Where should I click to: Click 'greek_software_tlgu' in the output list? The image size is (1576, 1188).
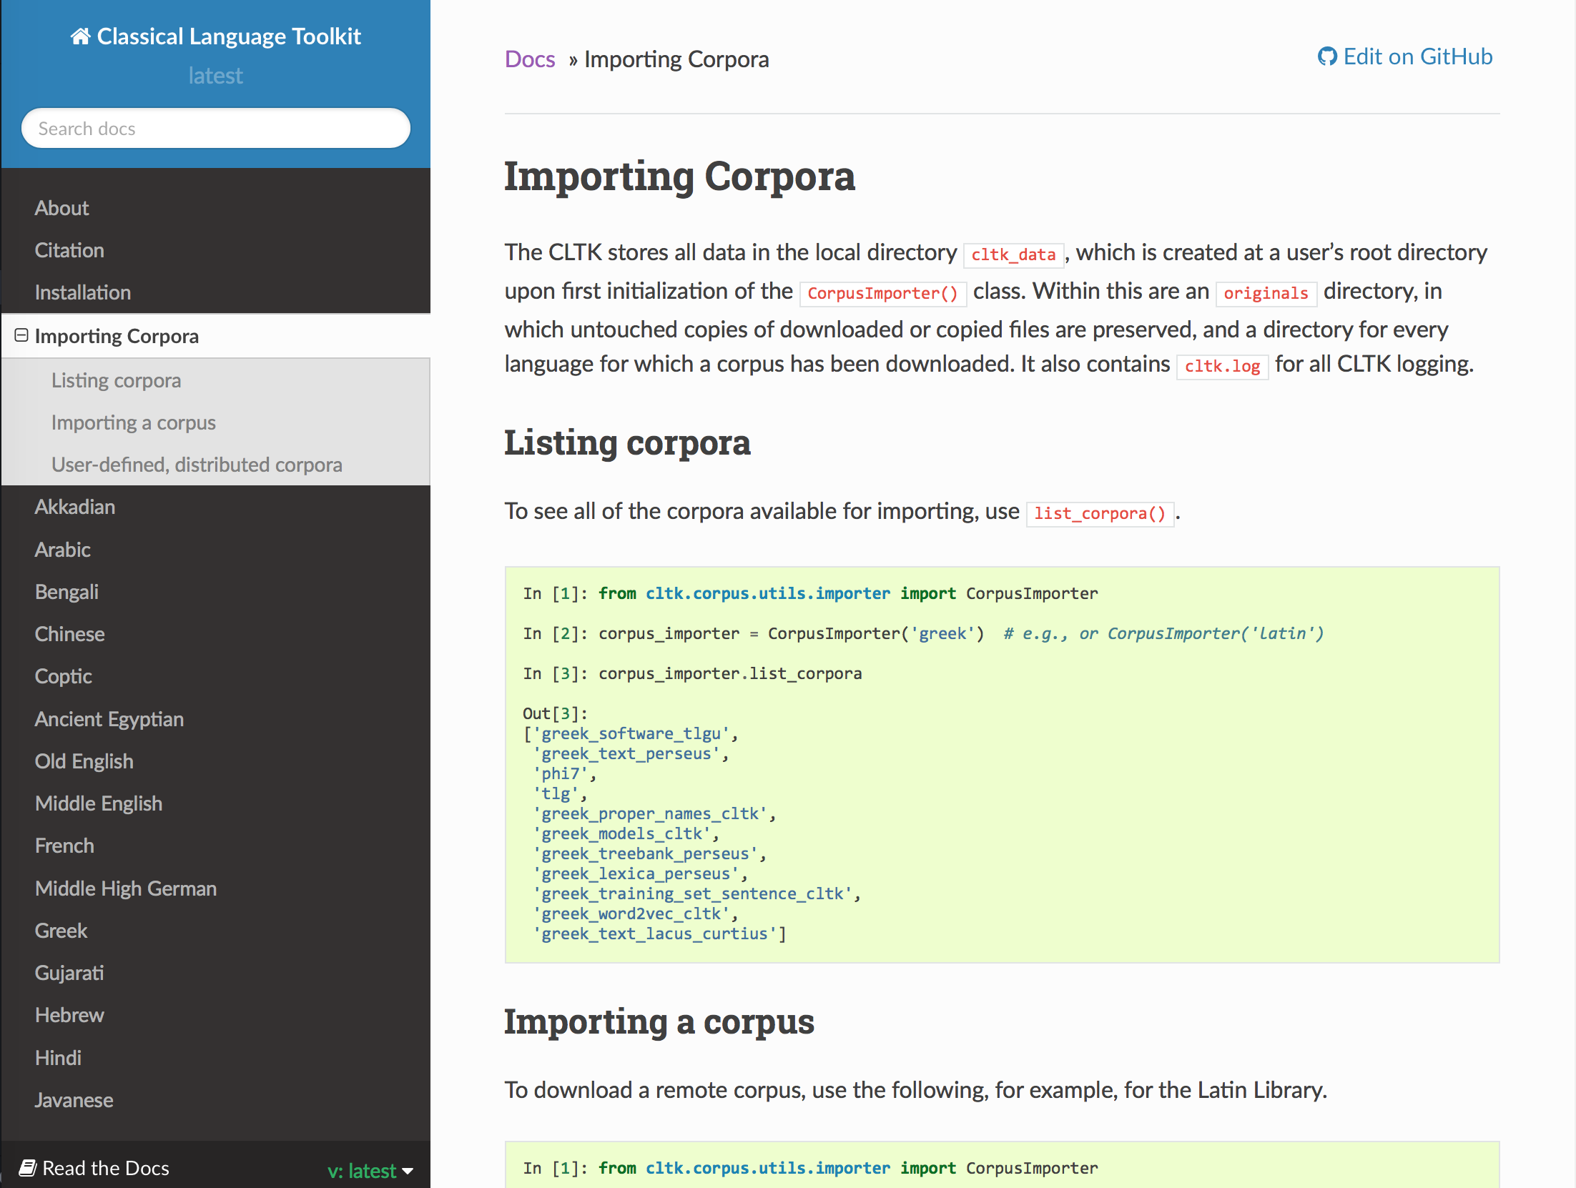[631, 734]
